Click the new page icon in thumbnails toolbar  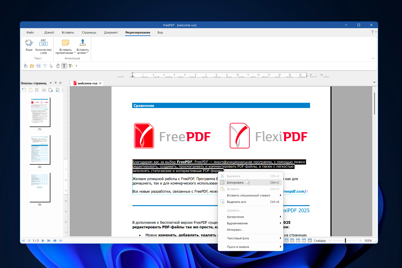tap(31, 90)
